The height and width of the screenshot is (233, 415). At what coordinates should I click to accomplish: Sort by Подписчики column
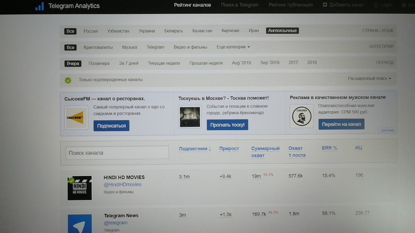195,149
